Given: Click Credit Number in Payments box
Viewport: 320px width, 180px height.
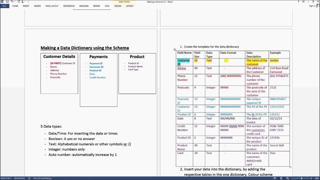Looking at the screenshot, I should pyautogui.click(x=97, y=77).
